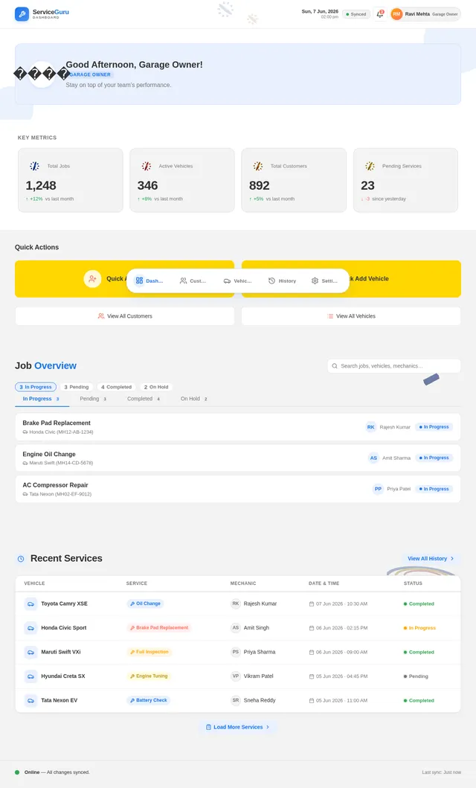This screenshot has width=476, height=788.
Task: Click the 'Last sync: Just now' footer text
Action: (x=441, y=772)
